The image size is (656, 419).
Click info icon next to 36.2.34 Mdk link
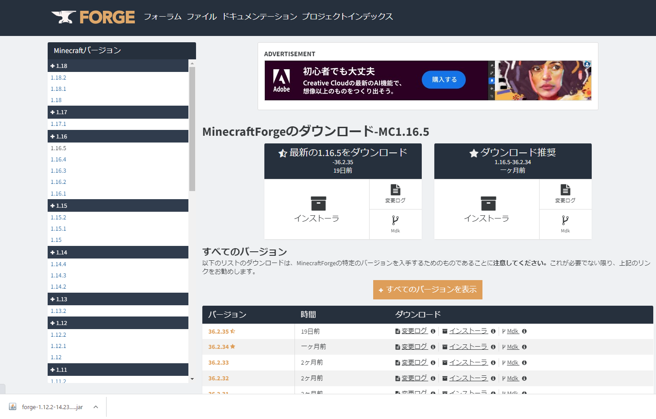[x=524, y=347]
